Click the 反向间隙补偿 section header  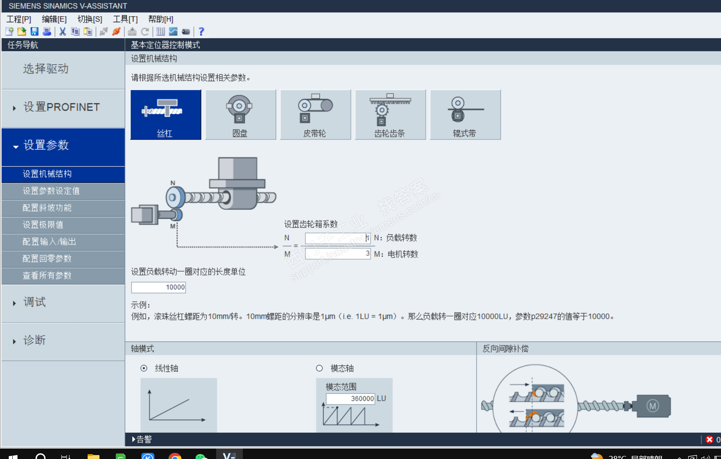(x=505, y=349)
